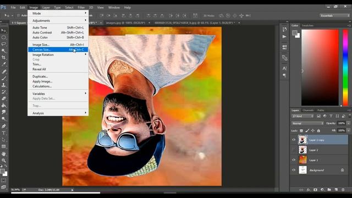Link layers icon in Layers panel
The height and width of the screenshot is (198, 352).
(x=301, y=190)
